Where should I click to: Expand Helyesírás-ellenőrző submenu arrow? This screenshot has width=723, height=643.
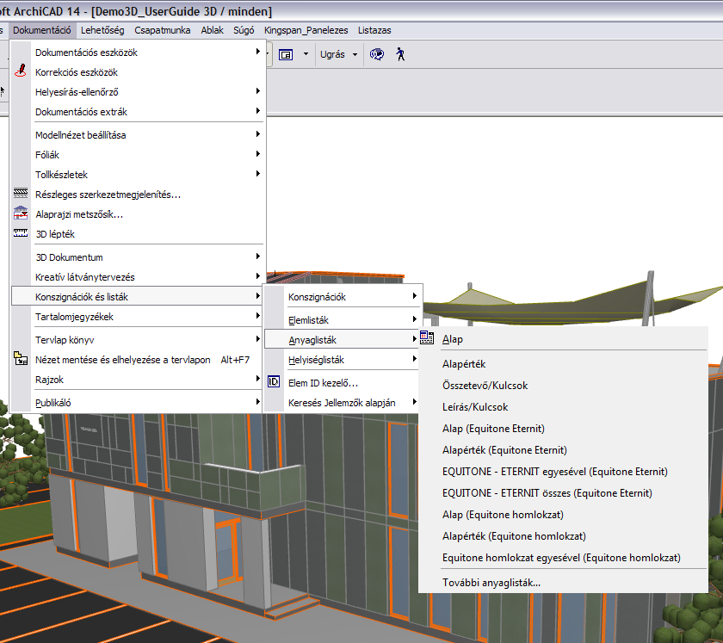point(258,91)
